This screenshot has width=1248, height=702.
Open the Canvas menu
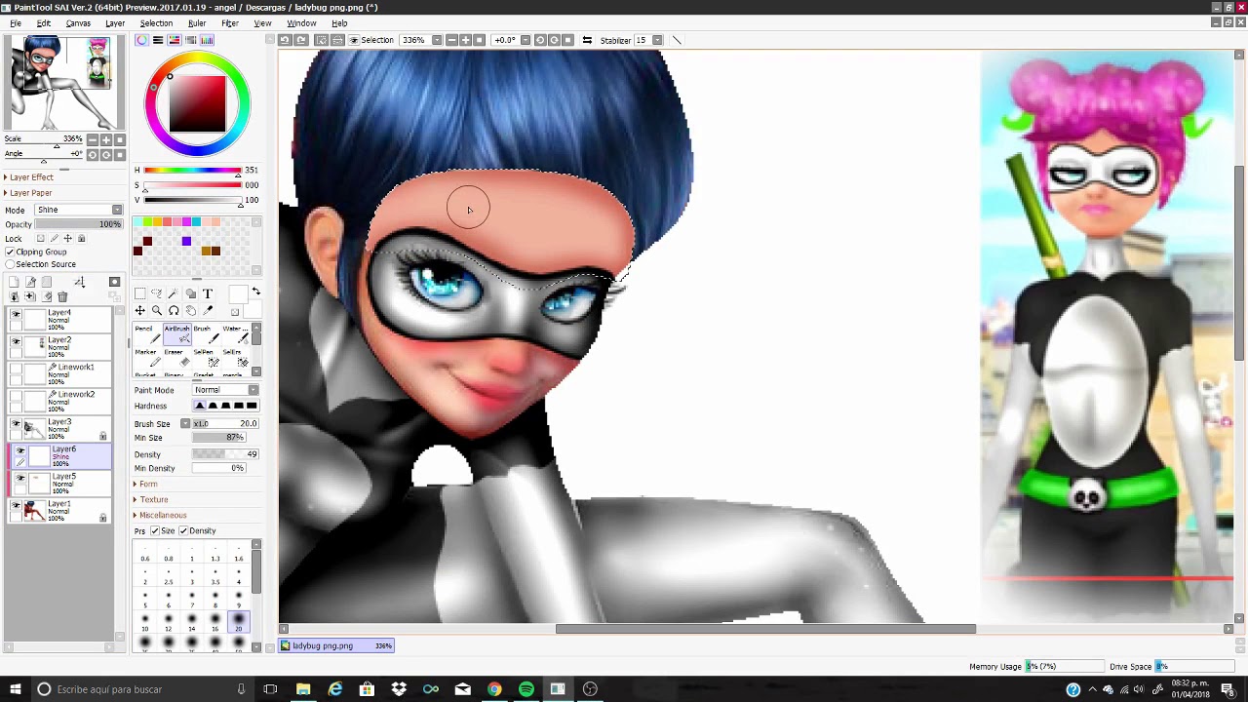tap(78, 23)
